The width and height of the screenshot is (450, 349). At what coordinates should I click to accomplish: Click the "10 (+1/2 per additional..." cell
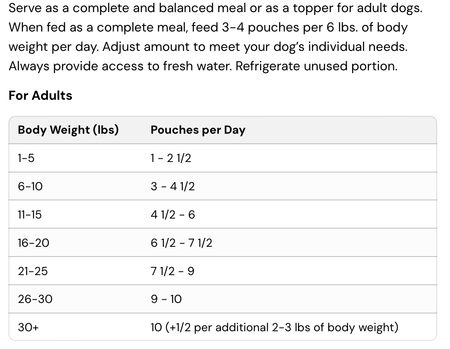[x=274, y=327]
